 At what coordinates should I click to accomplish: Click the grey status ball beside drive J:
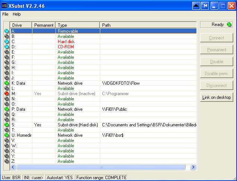tap(7, 78)
